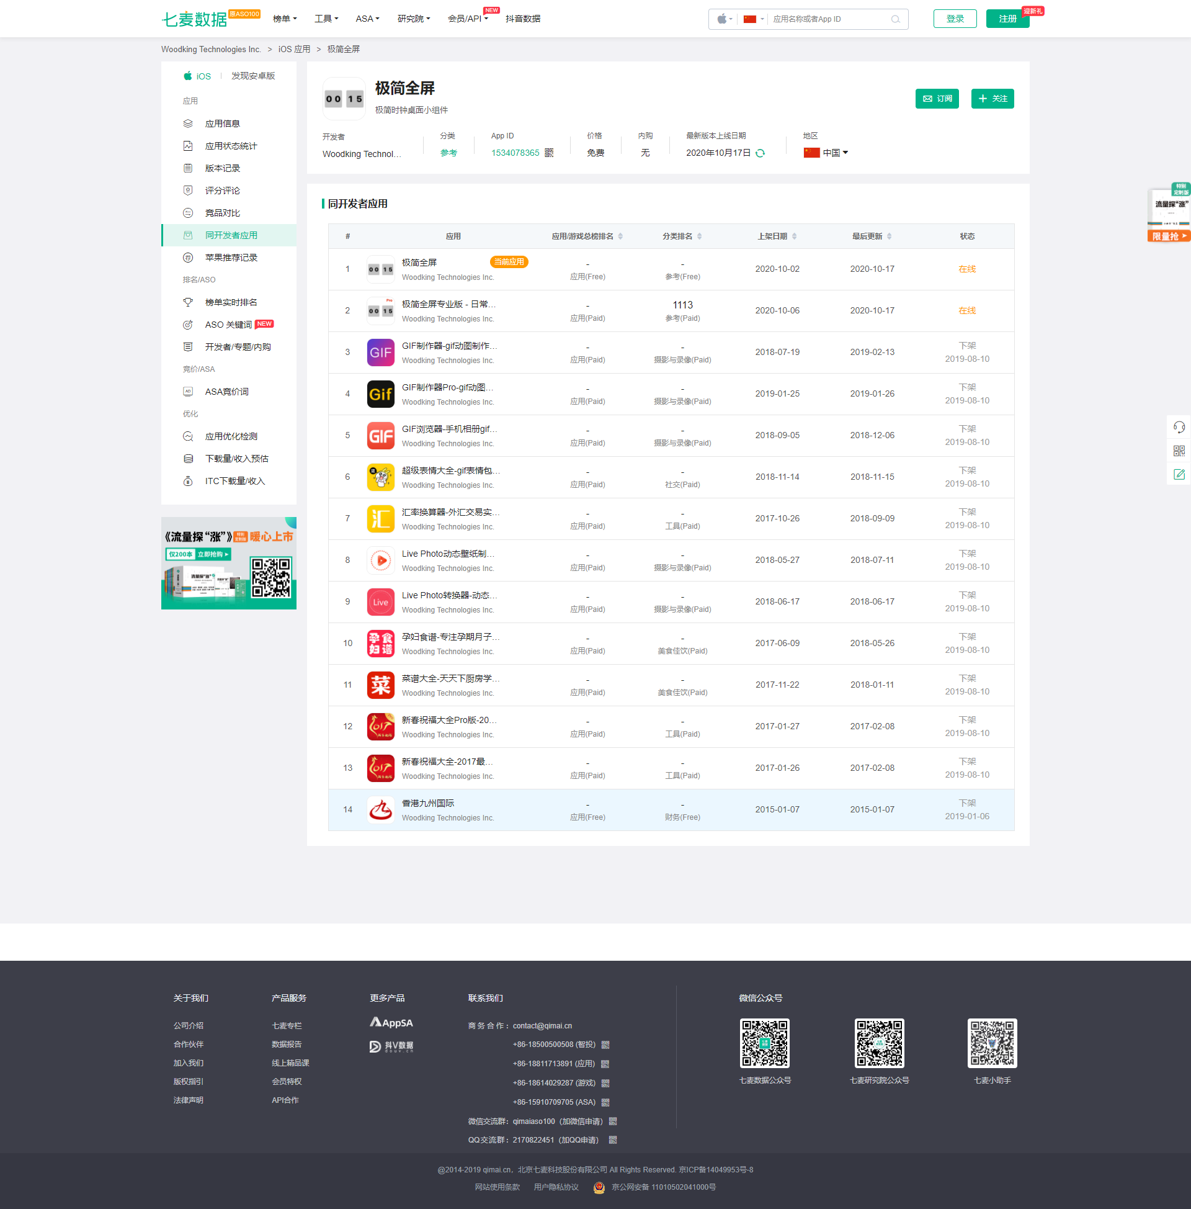Click the red GIF浏览器 app icon
Screen dimensions: 1191x1209
[x=380, y=436]
